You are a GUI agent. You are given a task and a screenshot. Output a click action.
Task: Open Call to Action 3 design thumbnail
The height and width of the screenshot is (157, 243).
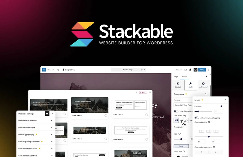click(131, 105)
